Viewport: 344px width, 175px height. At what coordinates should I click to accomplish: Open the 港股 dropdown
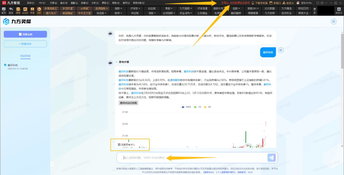click(x=152, y=13)
